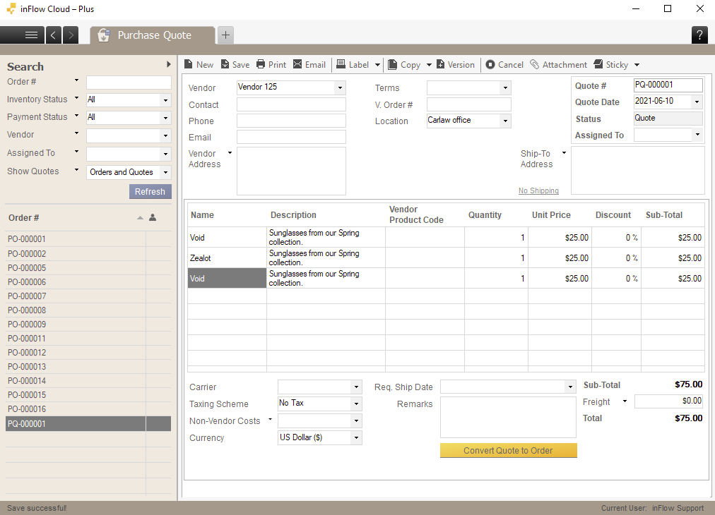Save the purchase quote
This screenshot has width=715, height=515.
[235, 64]
